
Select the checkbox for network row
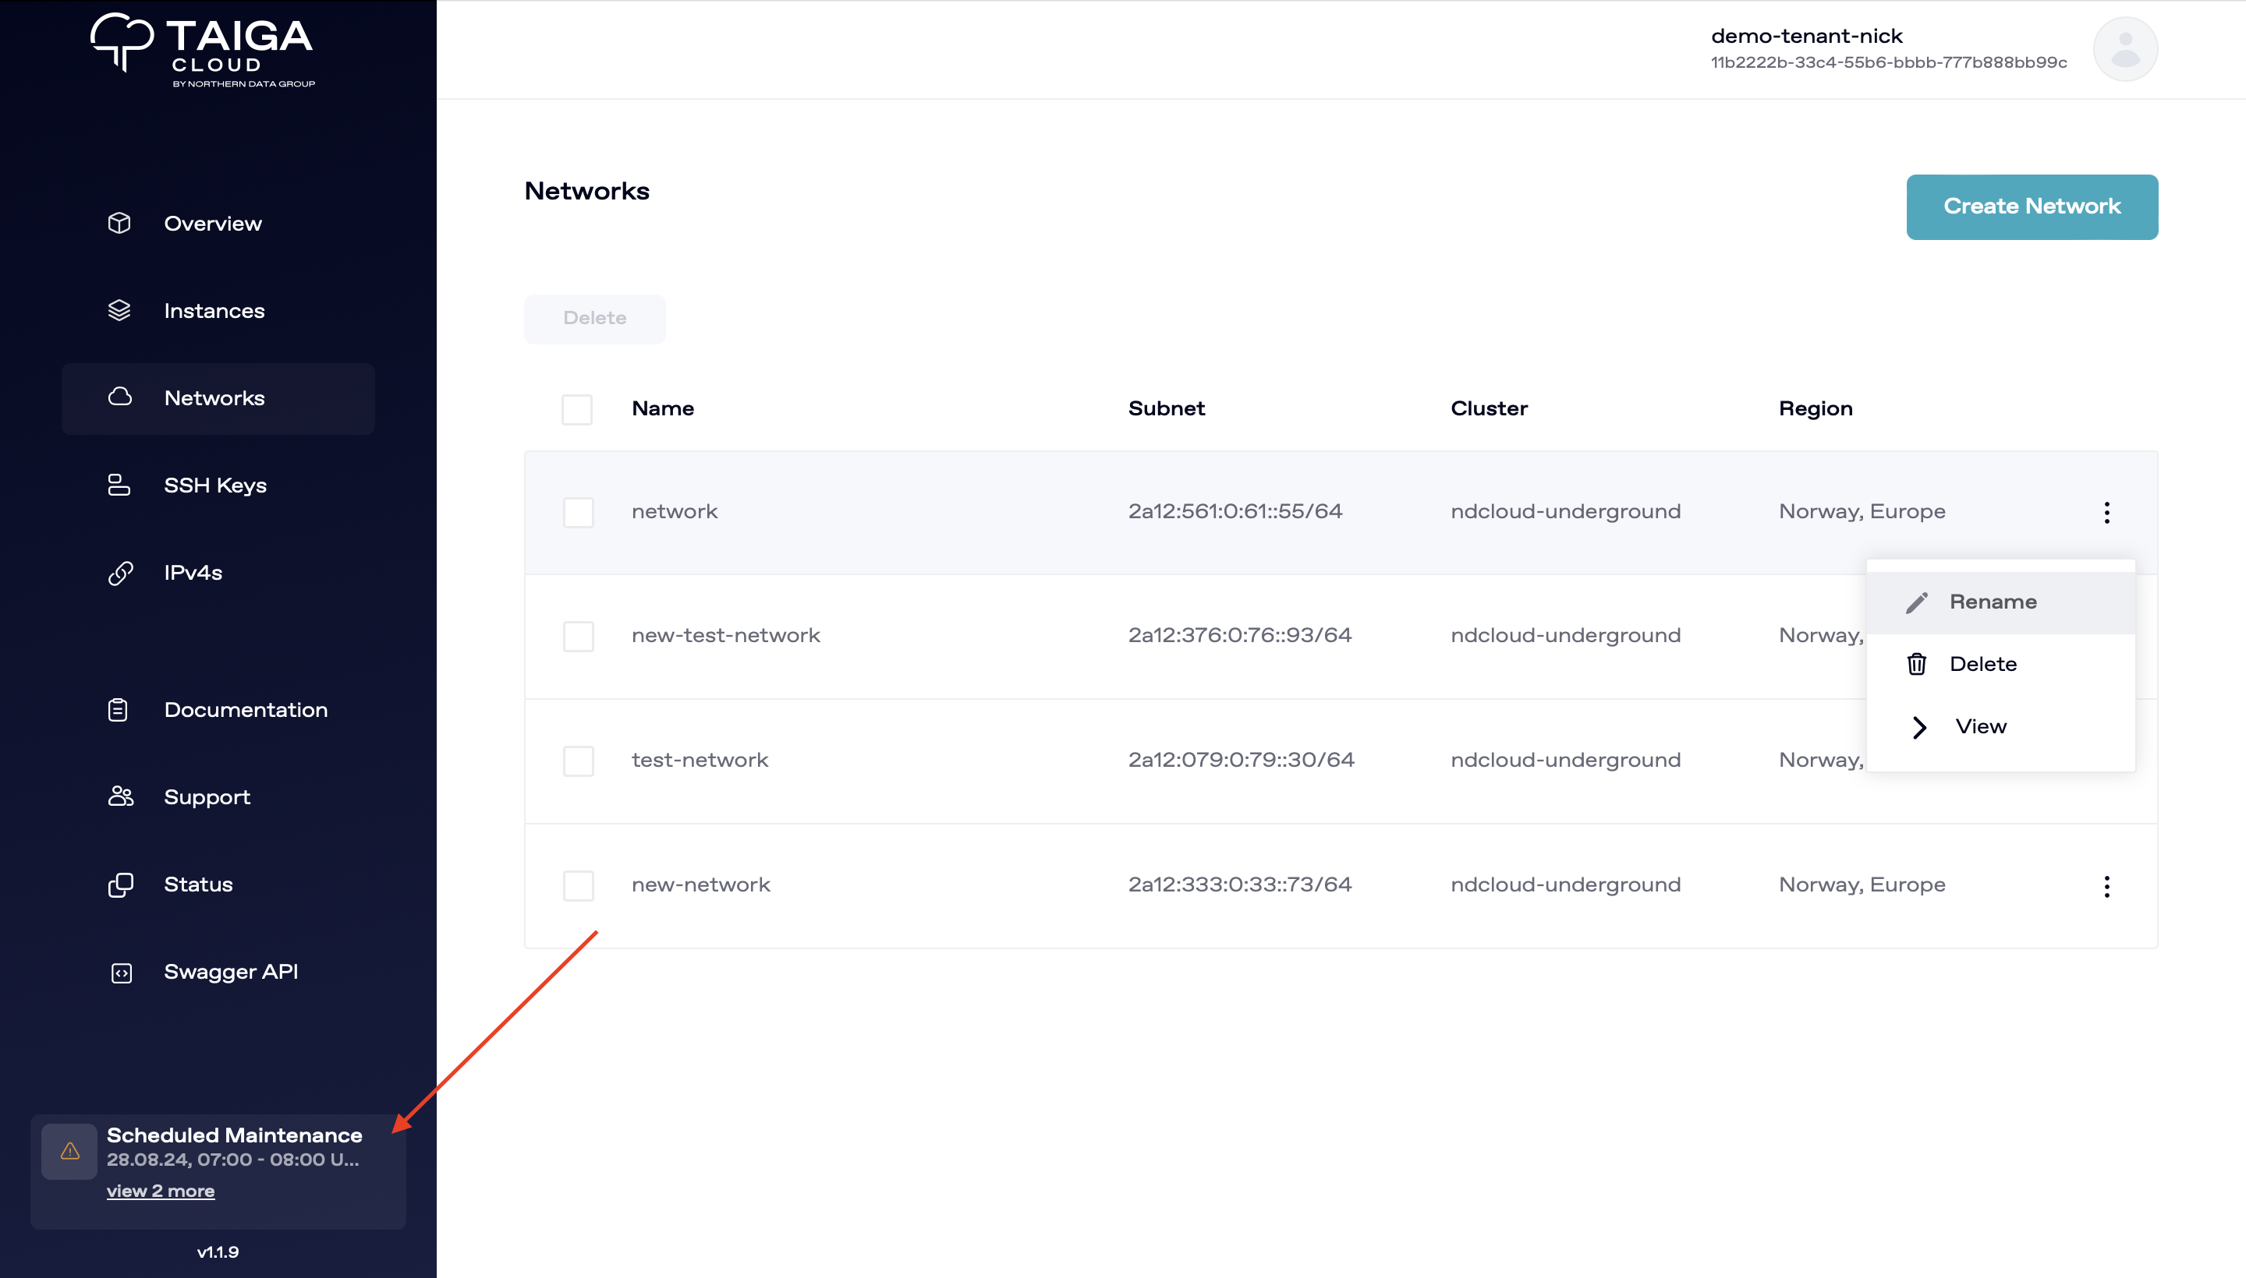pyautogui.click(x=579, y=510)
